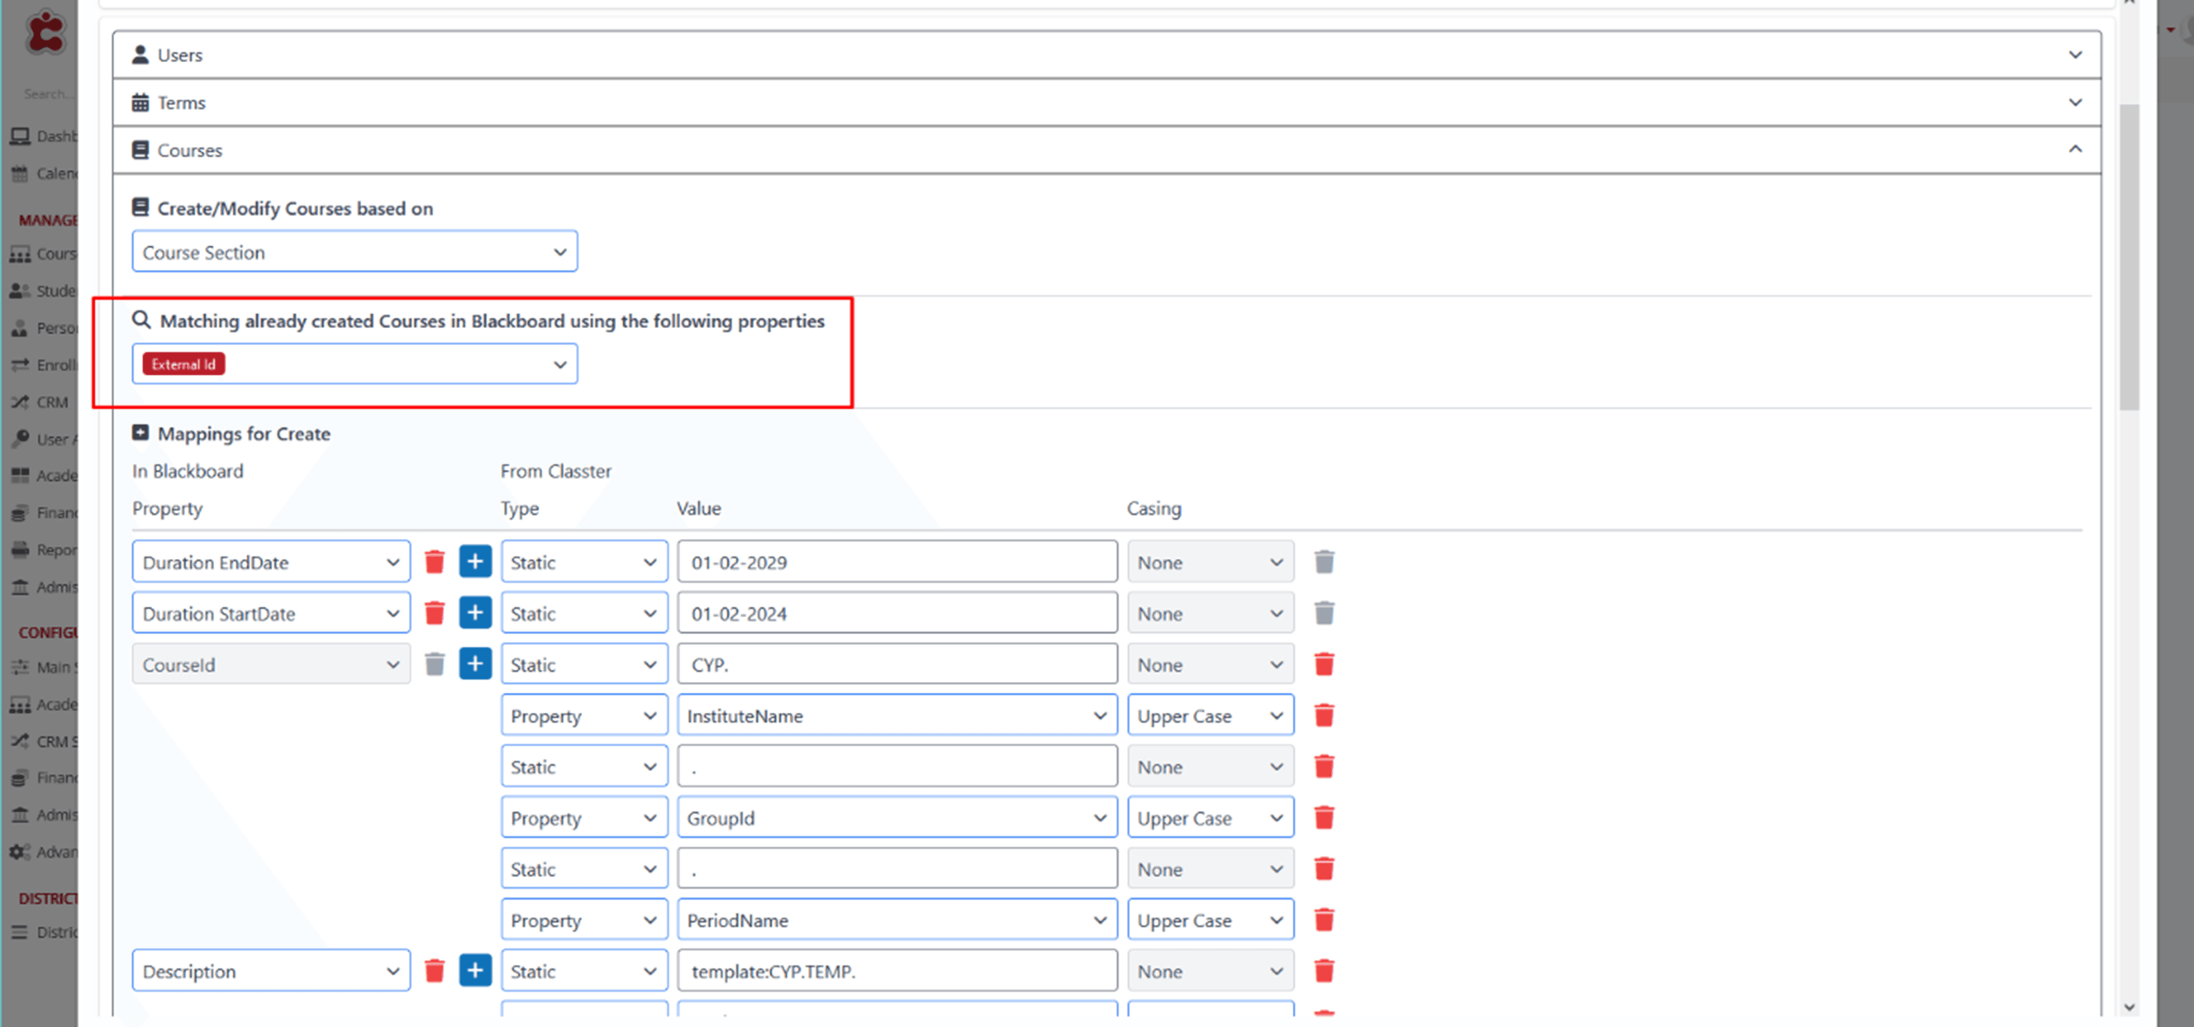Open the External Id matching properties dropdown

pyautogui.click(x=354, y=364)
